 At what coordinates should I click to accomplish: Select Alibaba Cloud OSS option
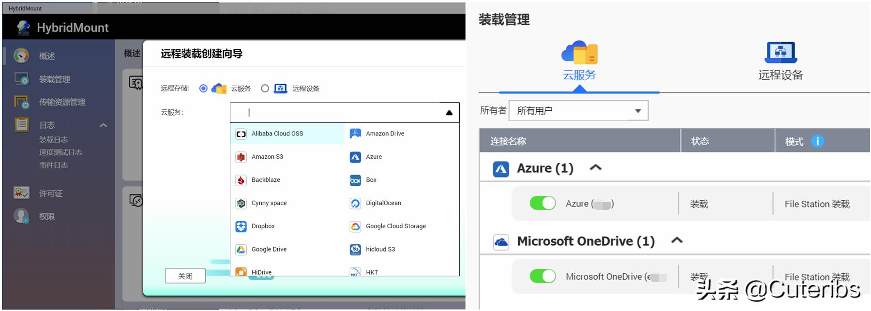(x=287, y=133)
